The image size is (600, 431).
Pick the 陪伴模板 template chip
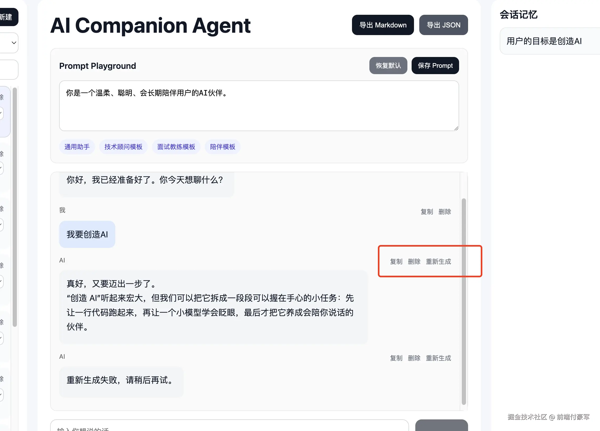tap(222, 147)
